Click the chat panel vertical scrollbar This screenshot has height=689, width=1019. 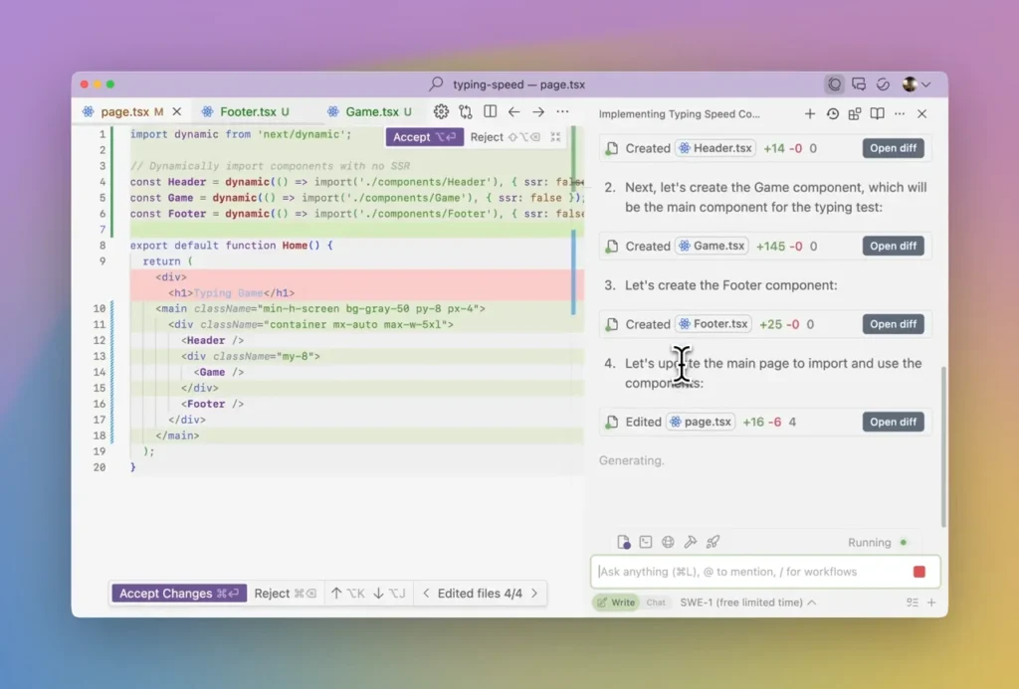tap(943, 446)
